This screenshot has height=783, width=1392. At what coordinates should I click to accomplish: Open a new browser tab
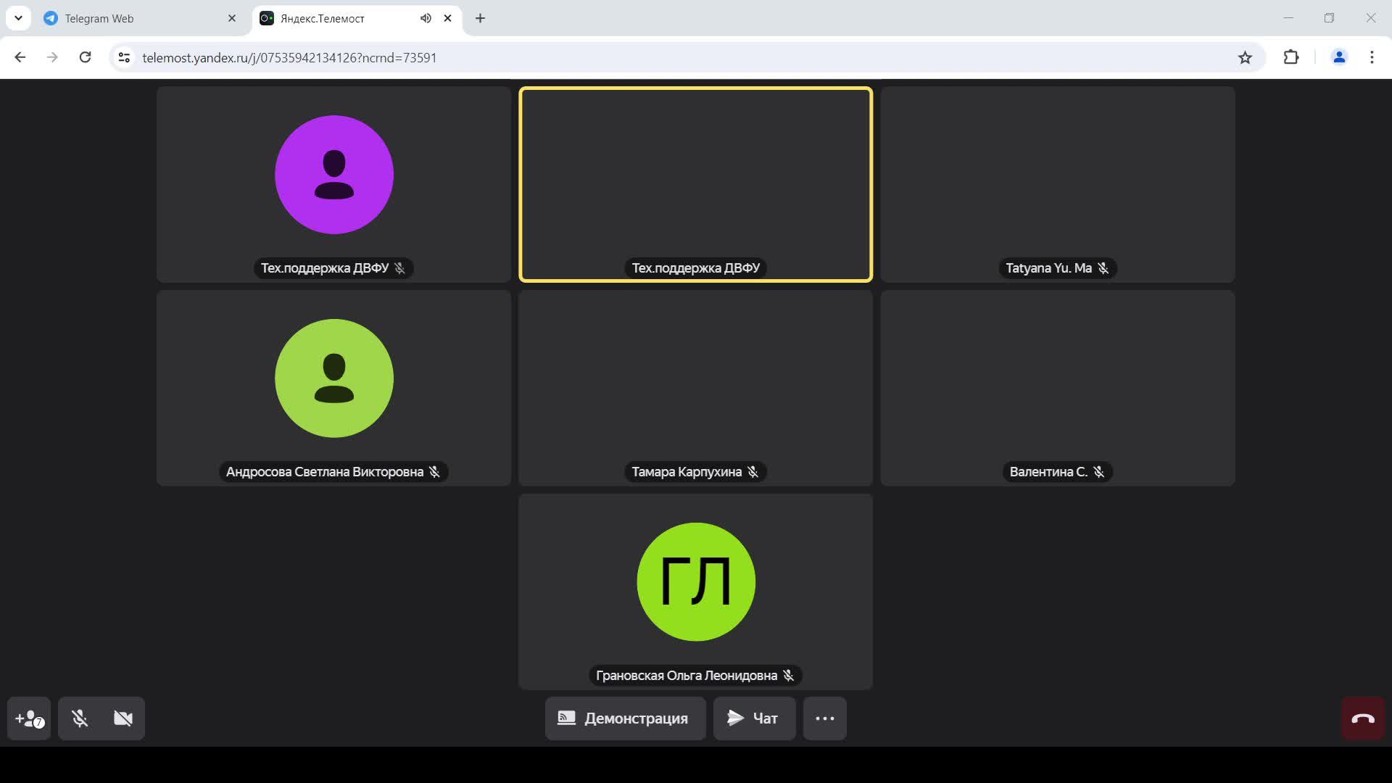tap(480, 18)
